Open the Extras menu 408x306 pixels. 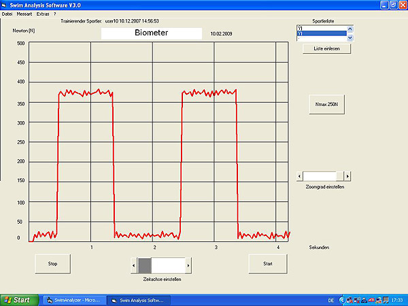(x=42, y=14)
